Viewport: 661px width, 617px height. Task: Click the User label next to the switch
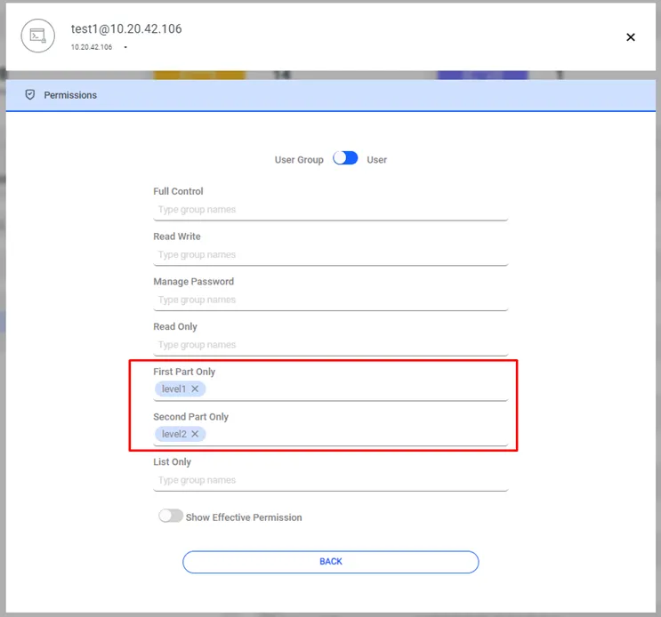click(376, 160)
